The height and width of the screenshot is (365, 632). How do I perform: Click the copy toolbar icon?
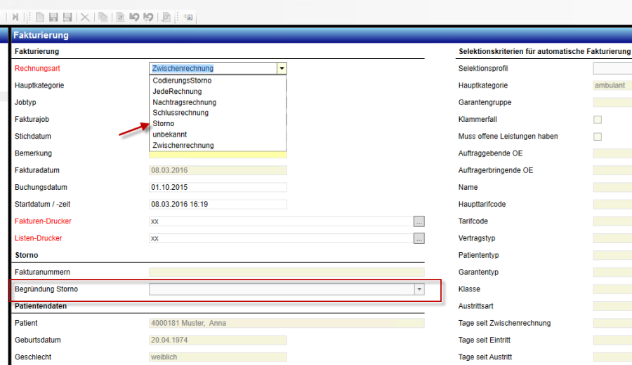pos(103,17)
